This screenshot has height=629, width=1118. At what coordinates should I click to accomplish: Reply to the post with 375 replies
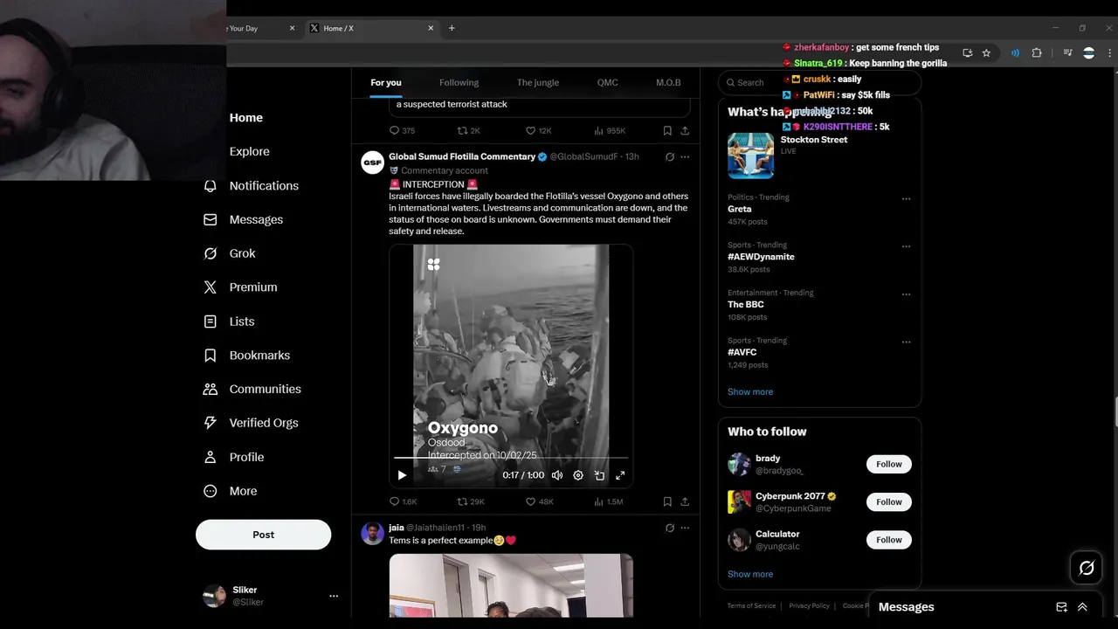[402, 131]
